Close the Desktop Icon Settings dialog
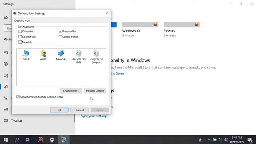 coord(107,13)
